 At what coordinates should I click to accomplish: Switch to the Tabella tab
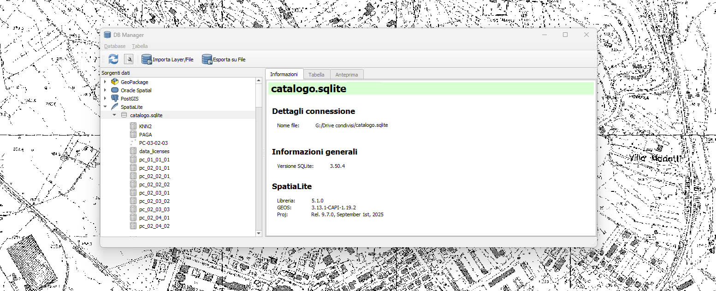[x=316, y=74]
